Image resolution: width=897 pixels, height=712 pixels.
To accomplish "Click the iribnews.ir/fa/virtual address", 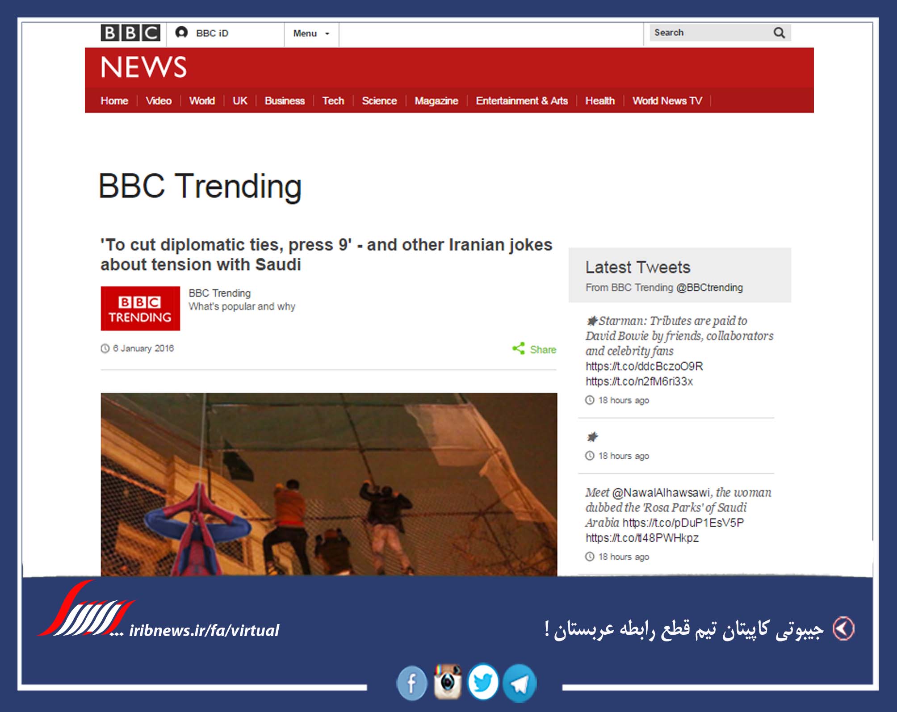I will [204, 630].
